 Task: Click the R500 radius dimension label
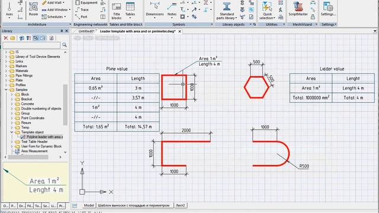[x=304, y=166]
